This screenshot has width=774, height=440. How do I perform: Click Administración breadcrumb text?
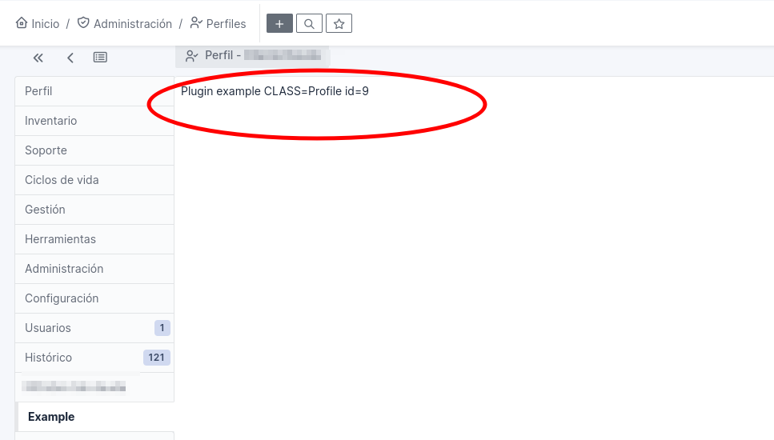[x=133, y=24]
